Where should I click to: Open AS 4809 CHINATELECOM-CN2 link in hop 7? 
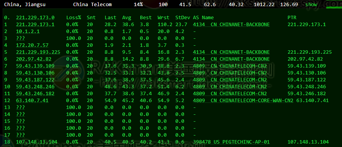230,66
